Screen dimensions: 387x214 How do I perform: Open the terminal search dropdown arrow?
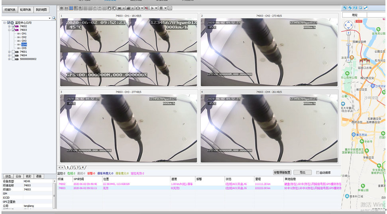49,18
